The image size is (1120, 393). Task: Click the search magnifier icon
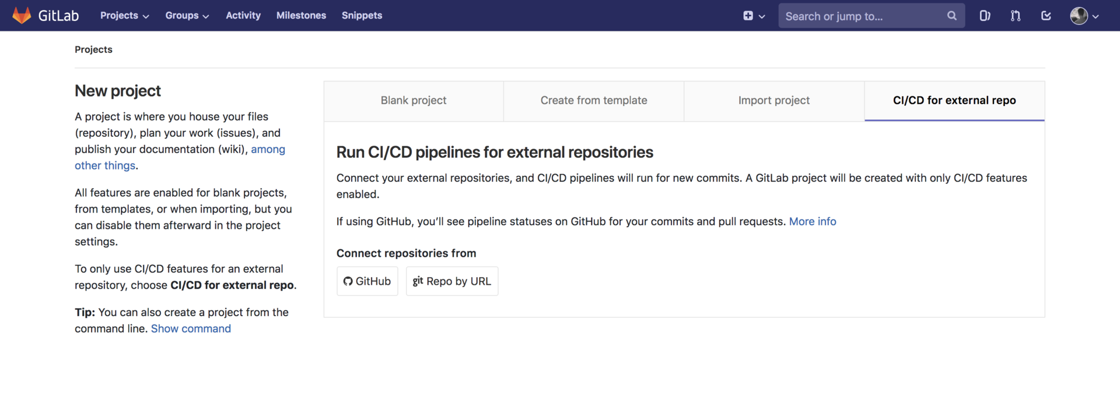coord(952,16)
